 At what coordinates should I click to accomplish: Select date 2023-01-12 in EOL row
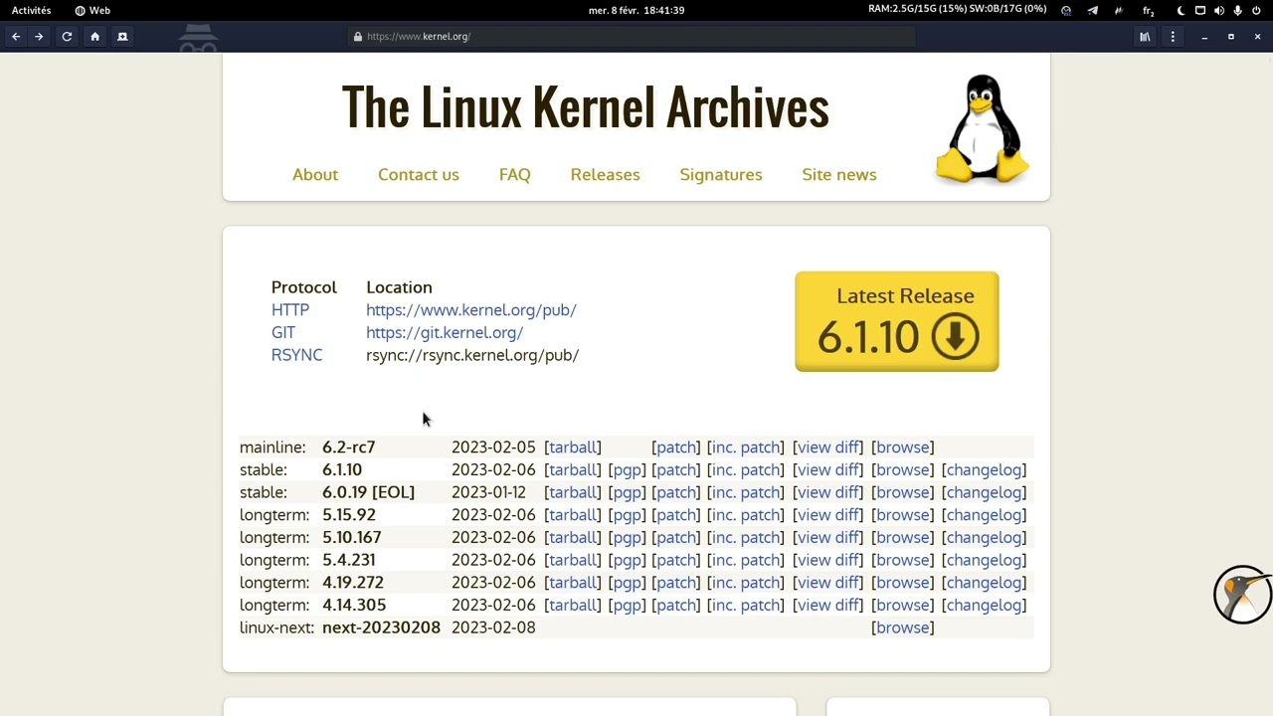488,492
